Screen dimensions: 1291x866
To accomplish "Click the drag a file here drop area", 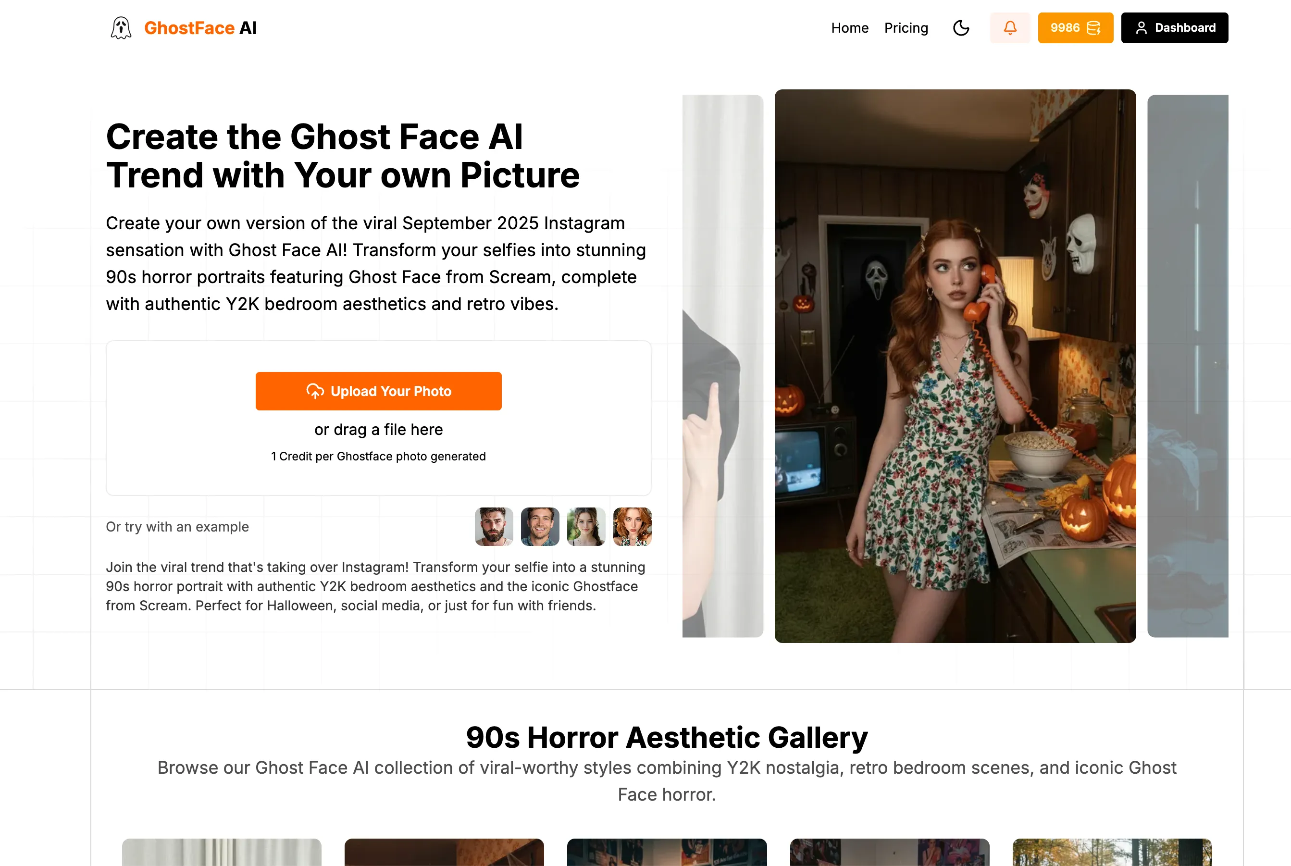I will pyautogui.click(x=378, y=418).
